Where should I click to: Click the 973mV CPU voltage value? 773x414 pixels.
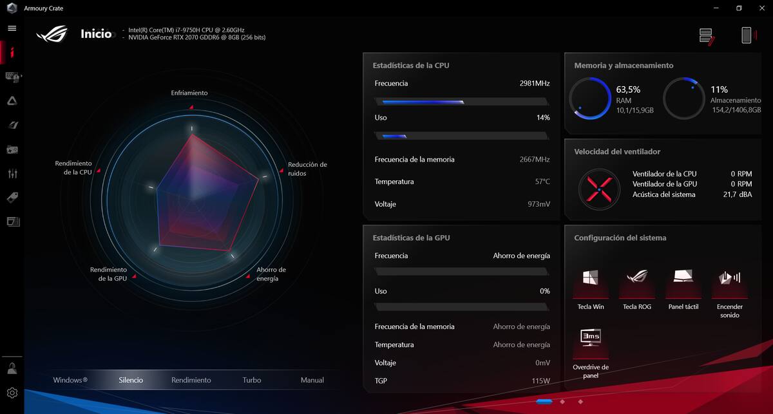click(x=539, y=204)
